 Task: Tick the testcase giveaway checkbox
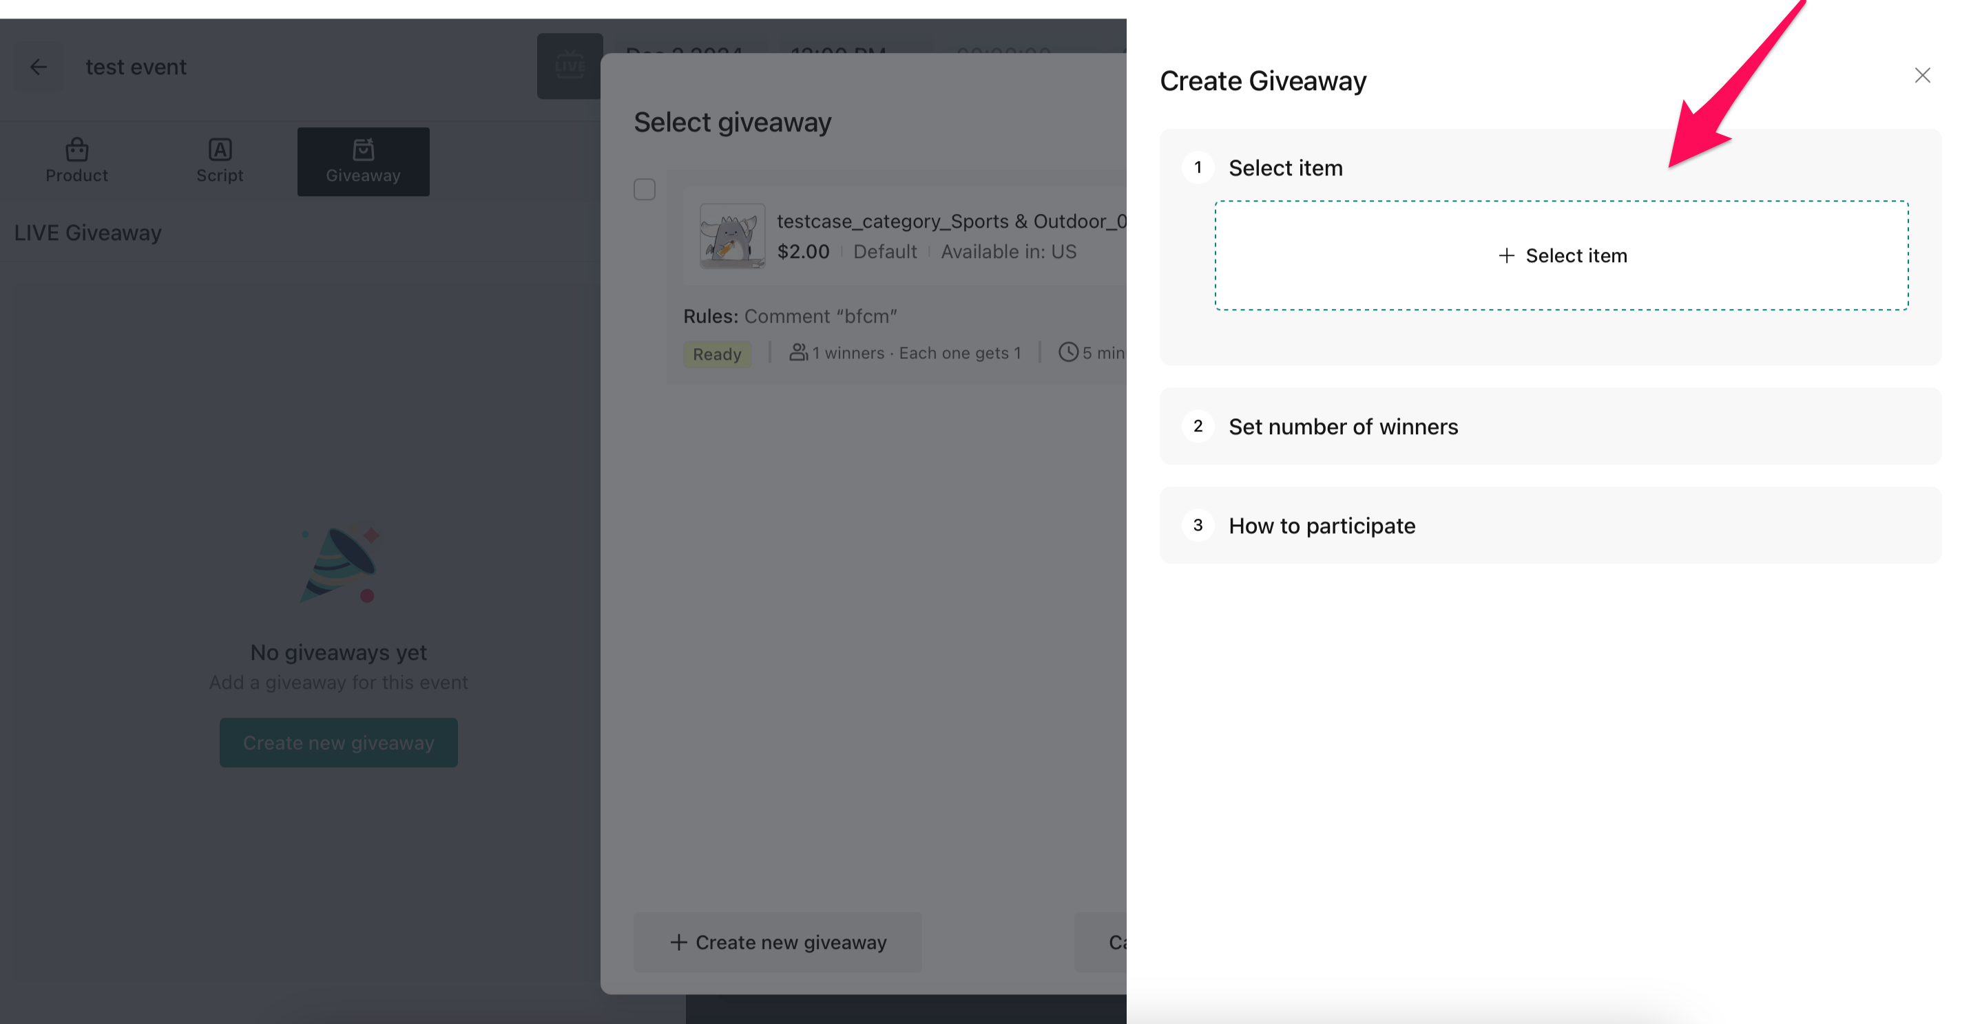(644, 189)
